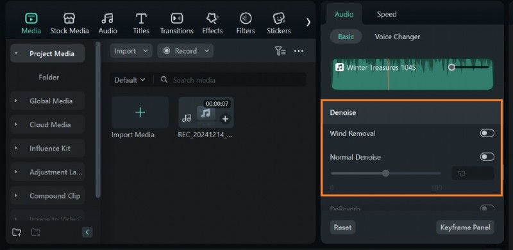The image size is (513, 250).
Task: Select the Basic sub-tab
Action: [x=346, y=37]
